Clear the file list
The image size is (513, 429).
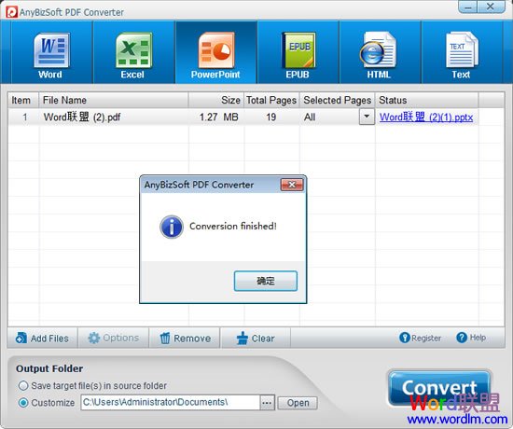pos(256,338)
